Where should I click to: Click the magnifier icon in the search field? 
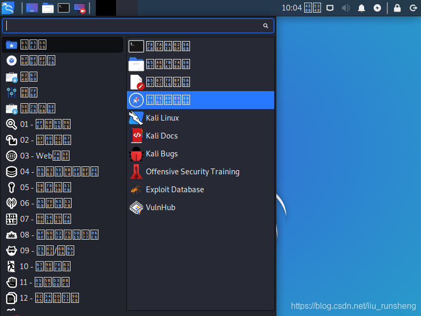pos(266,26)
